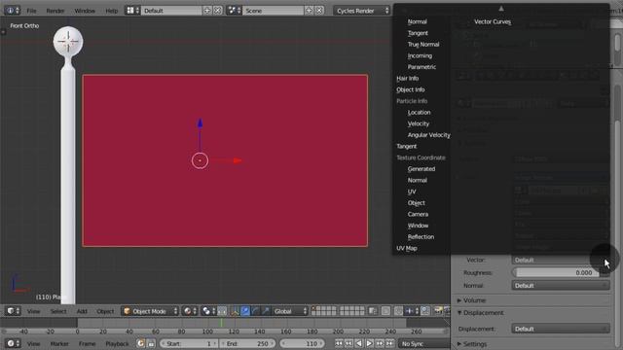
Task: Open the 3D view Add menu
Action: tap(82, 311)
